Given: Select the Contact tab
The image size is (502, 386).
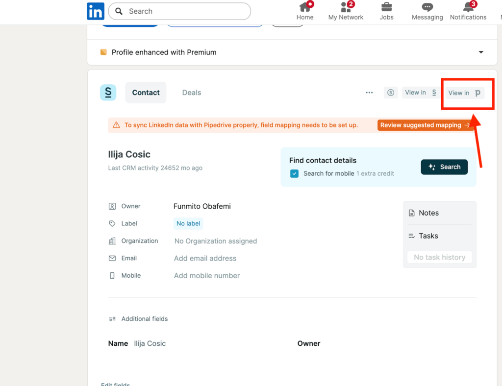Looking at the screenshot, I should [x=146, y=92].
